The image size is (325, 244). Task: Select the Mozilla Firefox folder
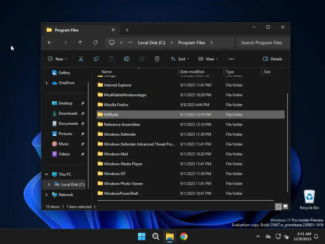[190, 105]
